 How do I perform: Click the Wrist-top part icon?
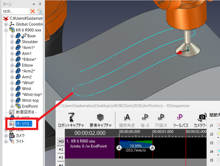tap(18, 100)
